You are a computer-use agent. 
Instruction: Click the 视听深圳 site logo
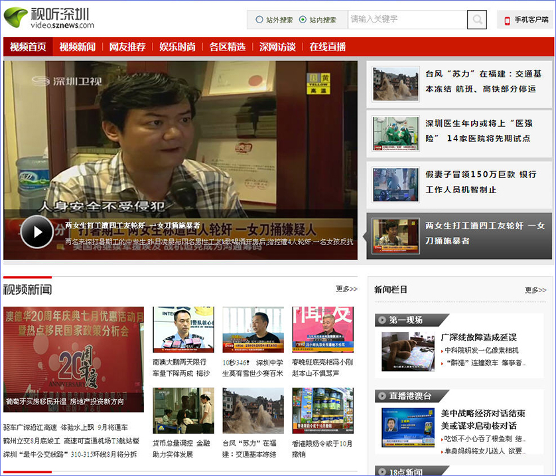click(49, 18)
